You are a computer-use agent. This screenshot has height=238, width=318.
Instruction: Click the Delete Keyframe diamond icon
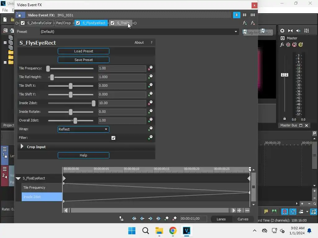(x=175, y=218)
